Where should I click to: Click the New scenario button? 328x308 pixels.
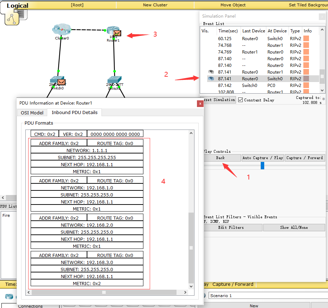254,306
